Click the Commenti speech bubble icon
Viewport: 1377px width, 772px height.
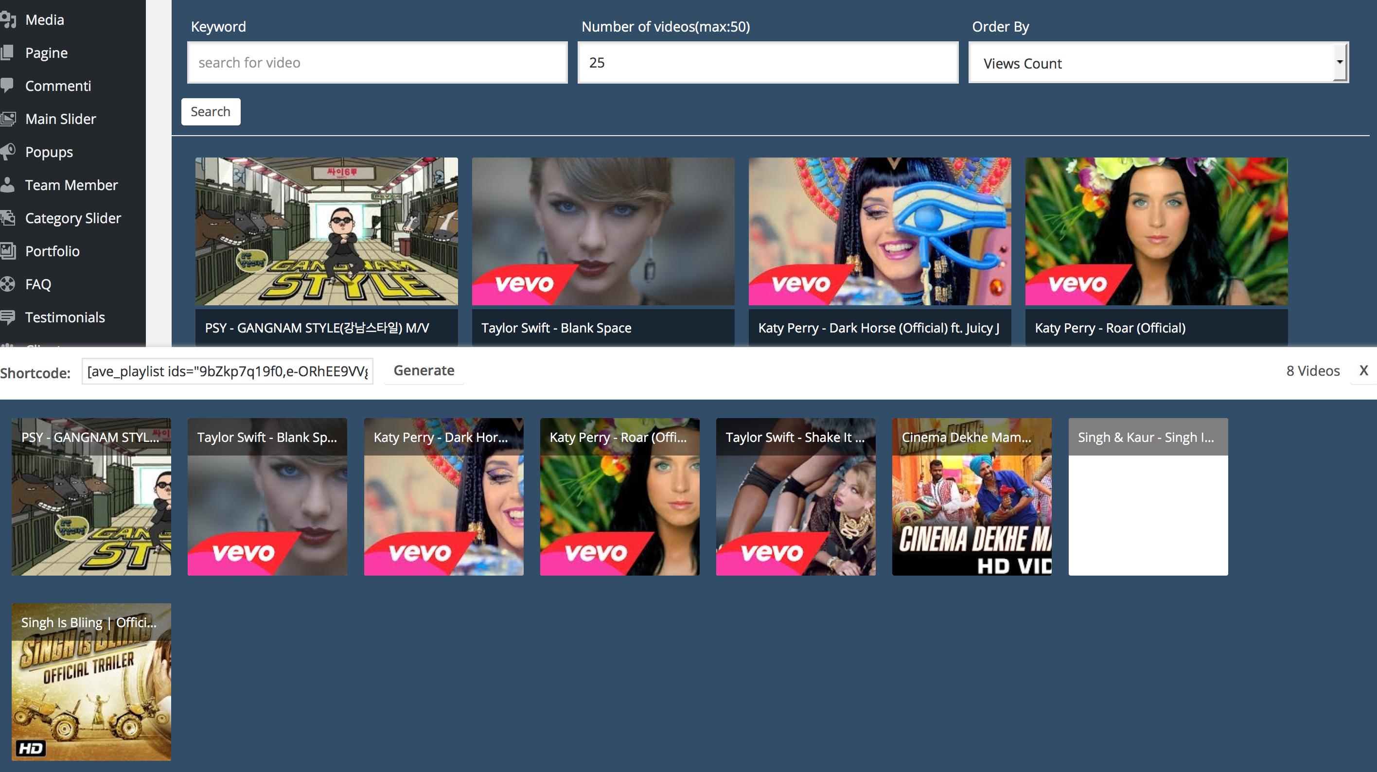7,86
